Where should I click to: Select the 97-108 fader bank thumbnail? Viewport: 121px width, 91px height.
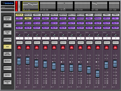click(x=99, y=6)
